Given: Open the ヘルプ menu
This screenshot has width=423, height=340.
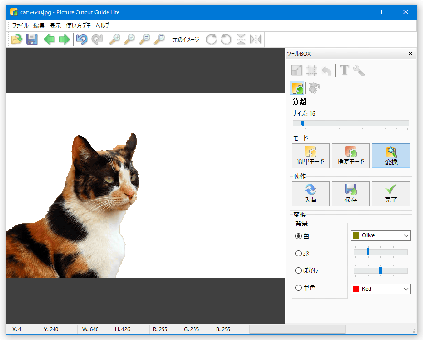Looking at the screenshot, I should 103,25.
